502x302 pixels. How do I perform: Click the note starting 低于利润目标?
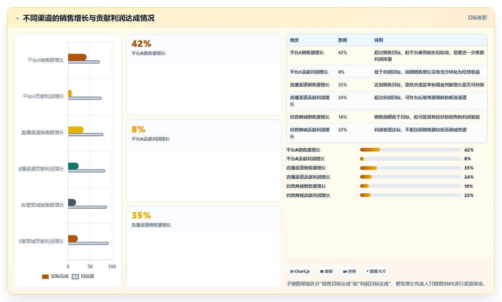coord(427,72)
